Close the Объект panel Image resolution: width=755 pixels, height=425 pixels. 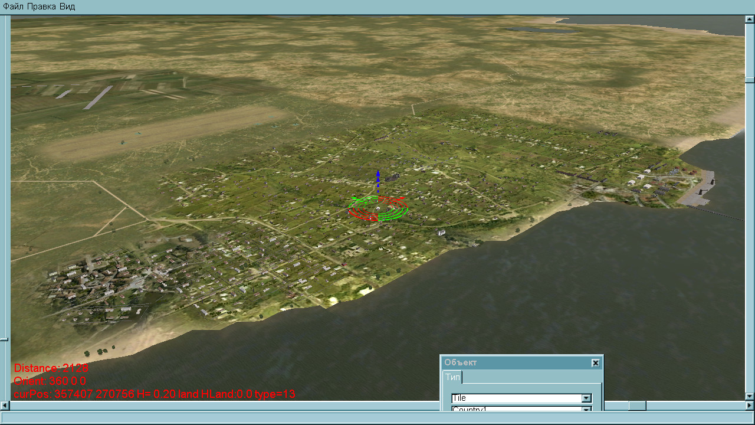pyautogui.click(x=596, y=363)
